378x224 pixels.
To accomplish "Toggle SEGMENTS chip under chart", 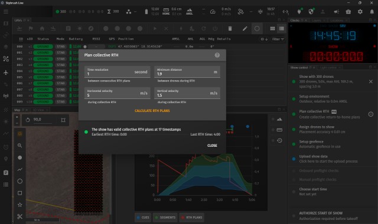I will click(165, 218).
